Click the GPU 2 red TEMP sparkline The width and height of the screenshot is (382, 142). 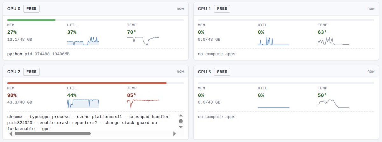coord(143,103)
